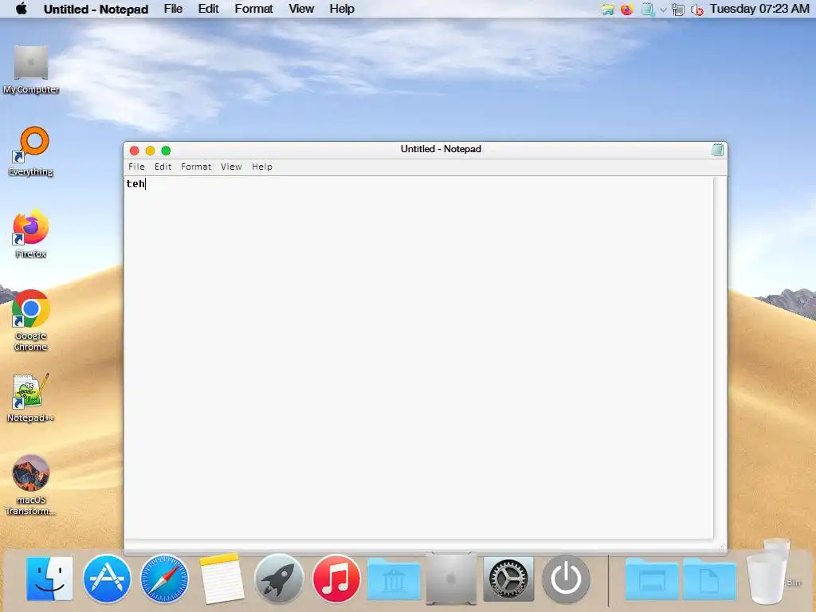
Task: Click the 'Untitled - Notepad' window title text
Action: coord(441,149)
